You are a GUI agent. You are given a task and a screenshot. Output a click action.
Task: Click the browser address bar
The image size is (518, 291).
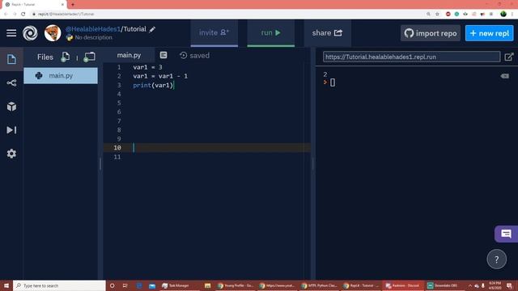228,14
